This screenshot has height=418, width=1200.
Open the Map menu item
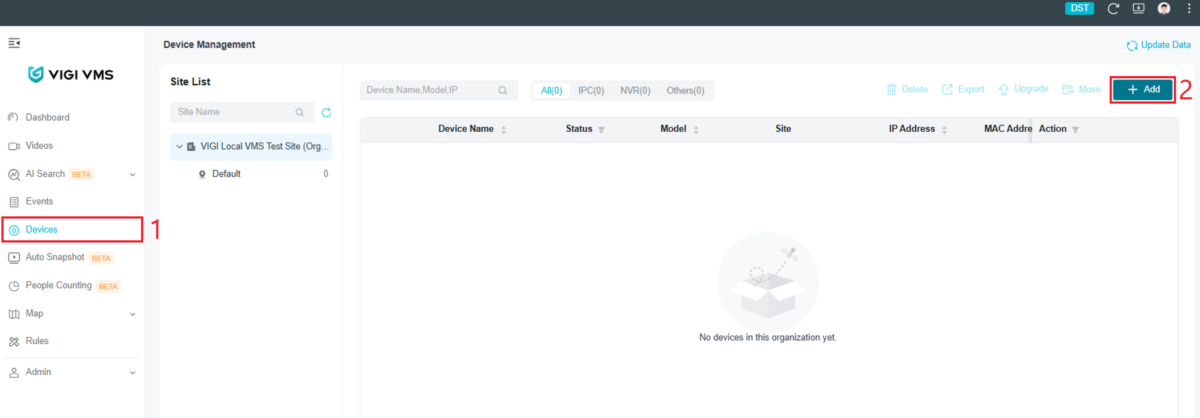[x=34, y=313]
